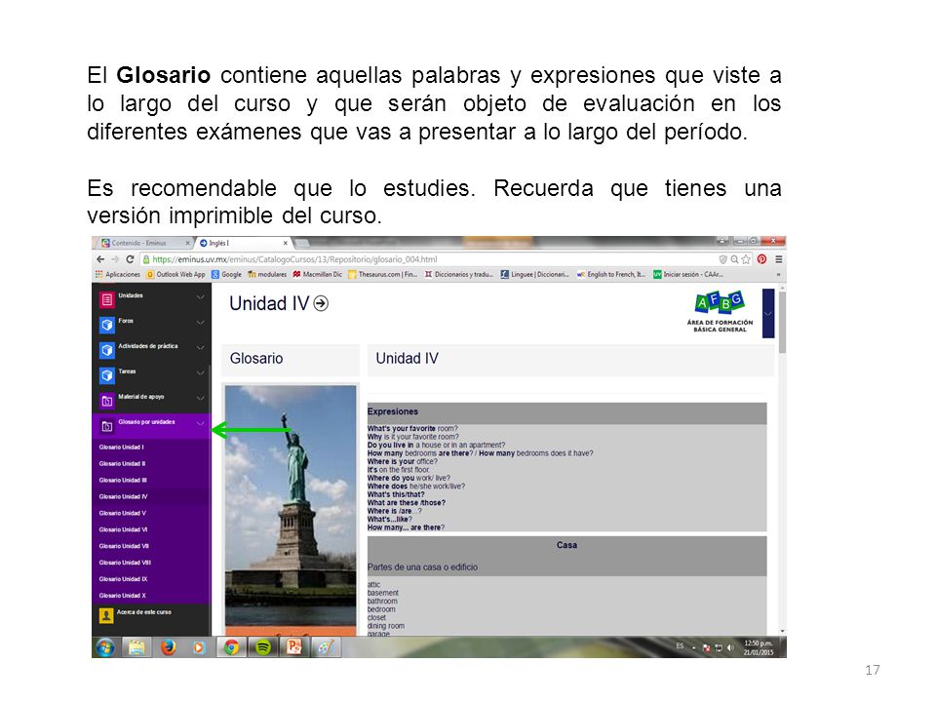Open media player from taskbar
Viewport: 936px width, 702px height.
tap(199, 647)
